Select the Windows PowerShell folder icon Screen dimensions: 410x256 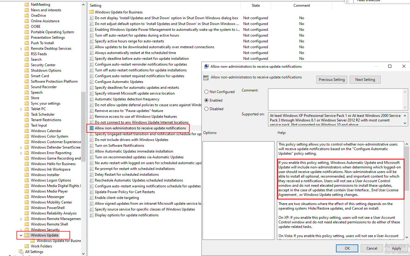click(27, 208)
